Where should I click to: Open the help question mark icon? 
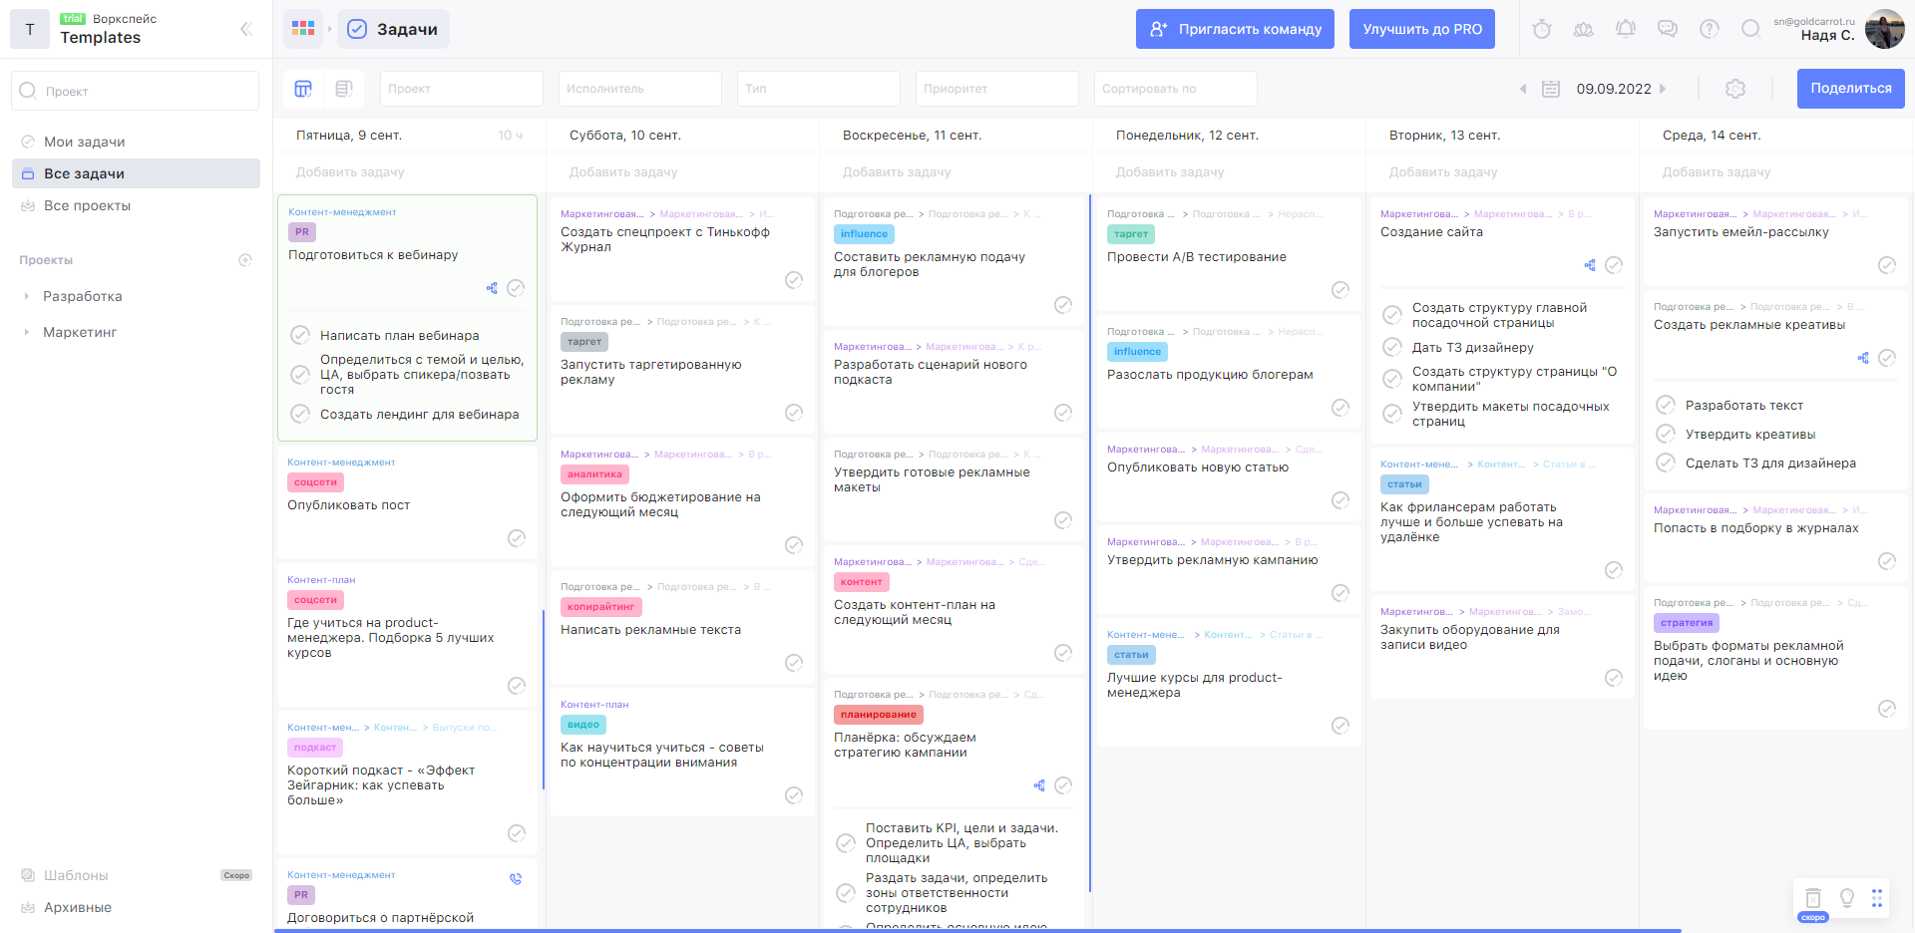point(1710,29)
